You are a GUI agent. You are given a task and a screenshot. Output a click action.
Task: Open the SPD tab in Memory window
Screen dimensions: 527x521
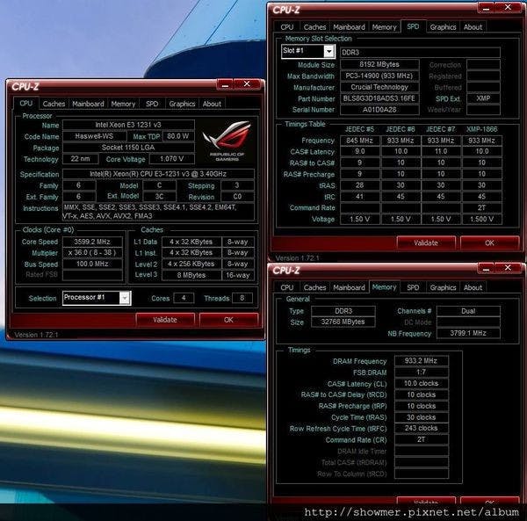[413, 287]
